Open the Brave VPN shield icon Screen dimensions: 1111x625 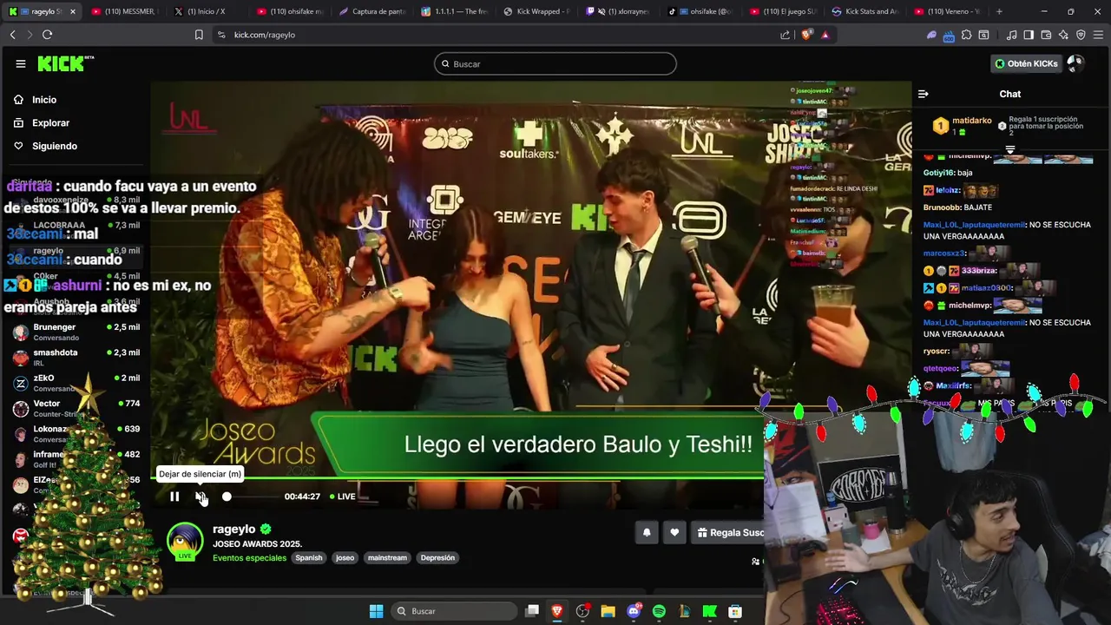point(1081,35)
